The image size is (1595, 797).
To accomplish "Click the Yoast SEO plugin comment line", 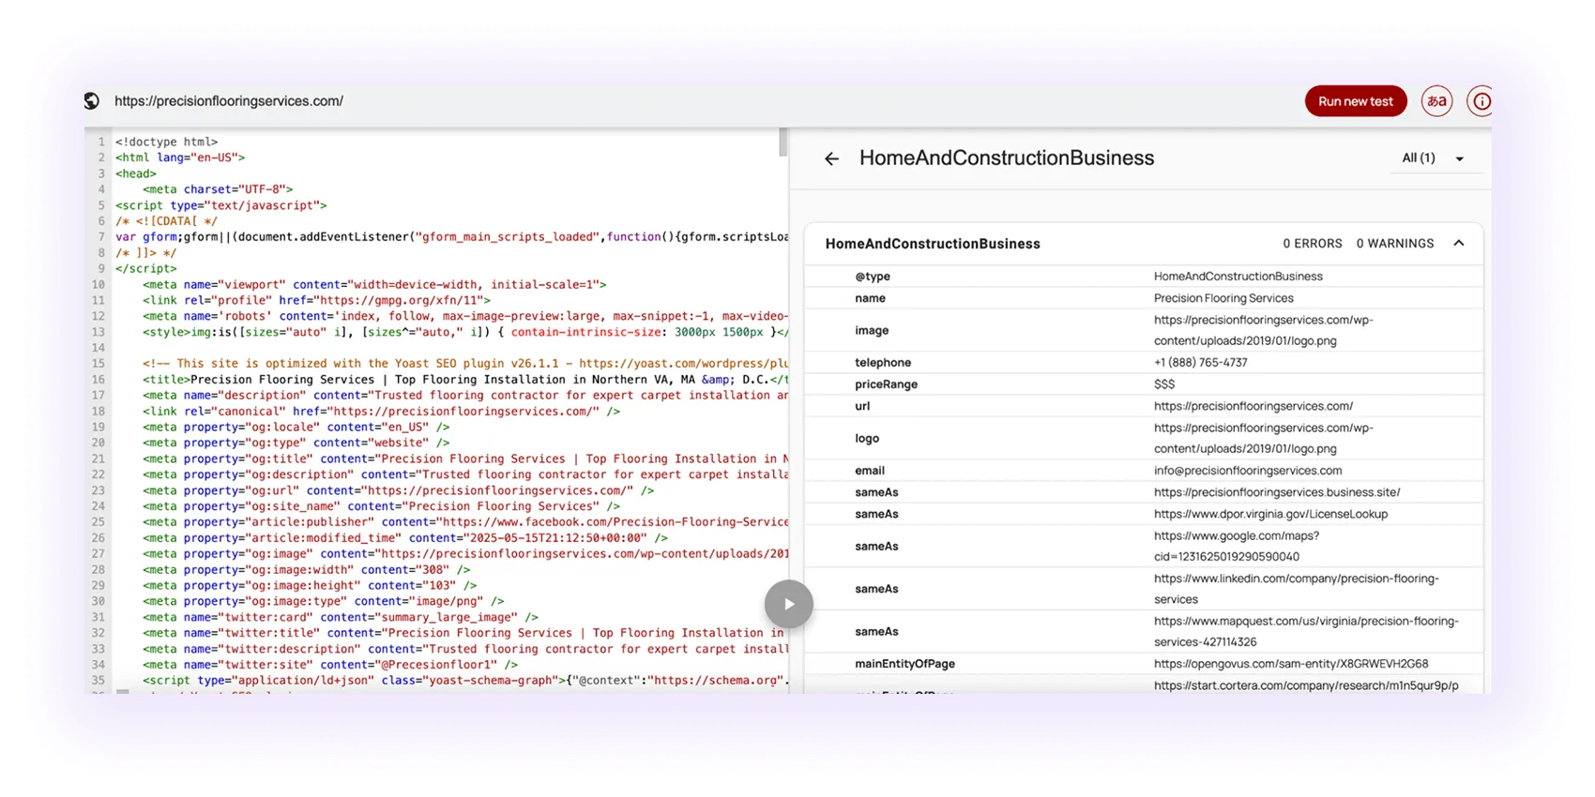I will [465, 364].
